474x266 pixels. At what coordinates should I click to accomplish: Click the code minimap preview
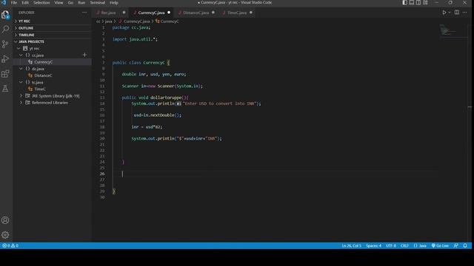click(447, 30)
